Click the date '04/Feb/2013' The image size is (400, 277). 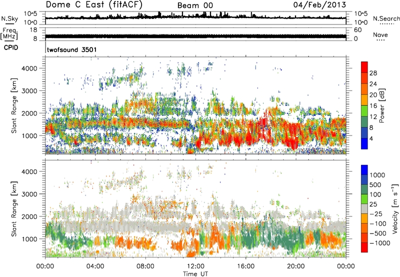pyautogui.click(x=319, y=4)
